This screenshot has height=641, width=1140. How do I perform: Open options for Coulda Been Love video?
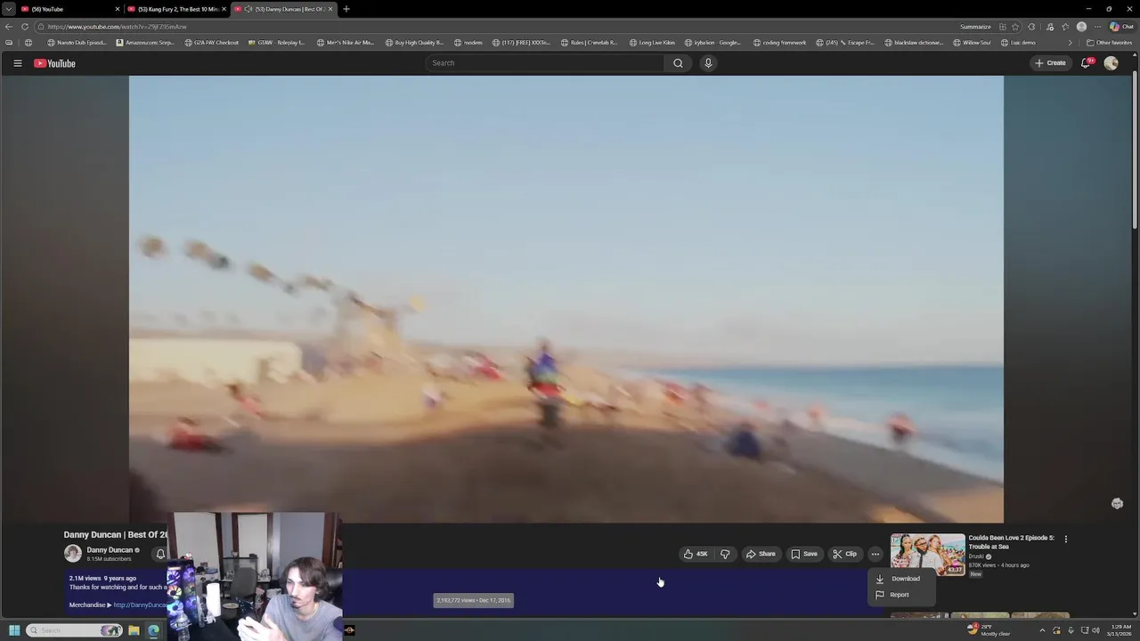pos(1065,539)
